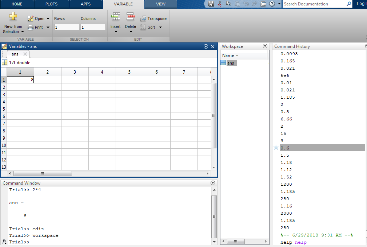The width and height of the screenshot is (367, 247).
Task: Switch to the HOME ribbon tab
Action: point(17,4)
